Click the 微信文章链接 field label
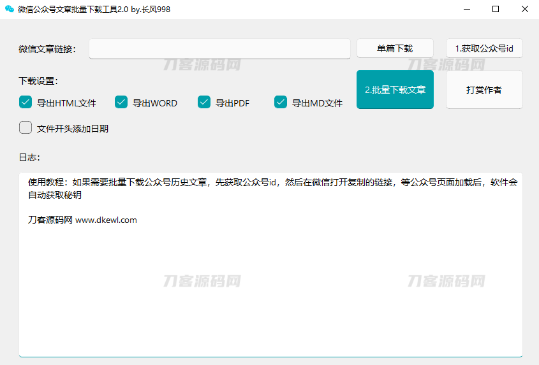The height and width of the screenshot is (365, 539). [47, 49]
